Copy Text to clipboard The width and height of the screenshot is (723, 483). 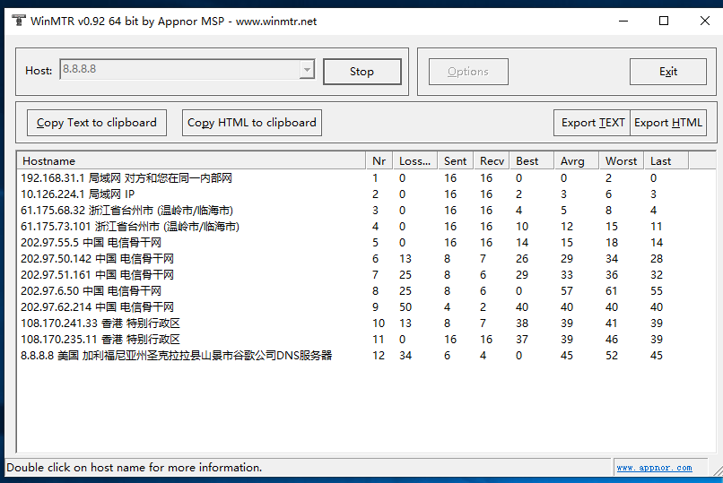tap(96, 123)
